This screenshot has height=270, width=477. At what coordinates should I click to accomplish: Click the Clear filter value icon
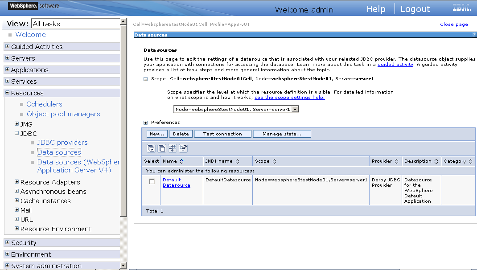point(183,148)
